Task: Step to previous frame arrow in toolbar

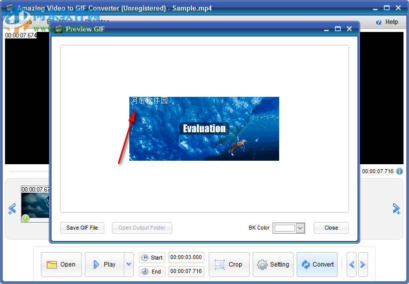Action: pyautogui.click(x=352, y=265)
